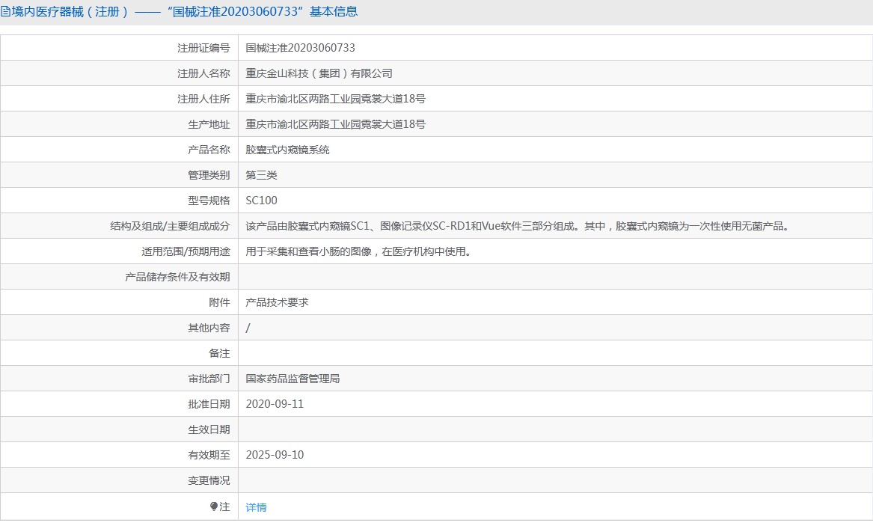Click the 管理类别 label
Image resolution: width=873 pixels, height=523 pixels.
(x=209, y=175)
